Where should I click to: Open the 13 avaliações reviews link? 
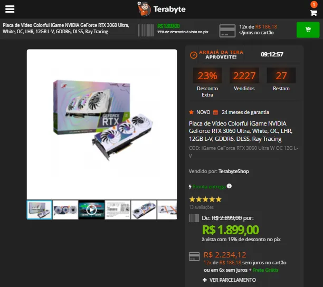click(x=201, y=207)
